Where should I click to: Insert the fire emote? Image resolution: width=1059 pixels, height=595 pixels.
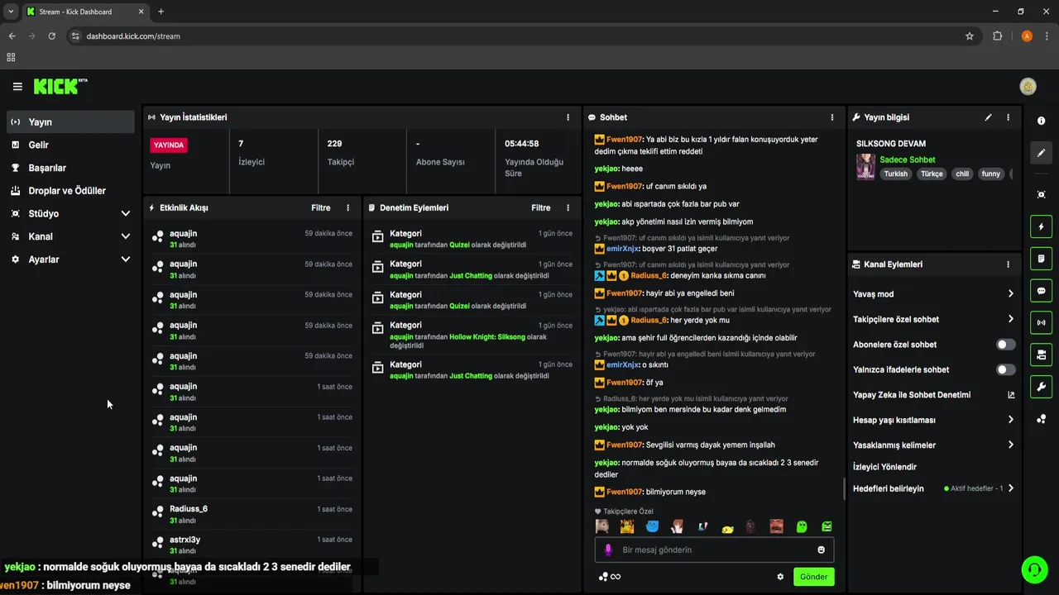pos(627,526)
